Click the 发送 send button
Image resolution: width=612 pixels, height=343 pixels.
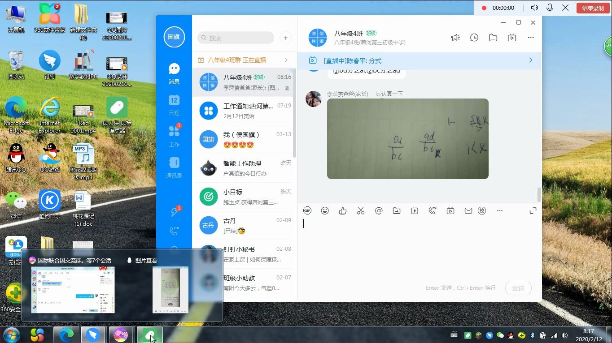pyautogui.click(x=518, y=288)
